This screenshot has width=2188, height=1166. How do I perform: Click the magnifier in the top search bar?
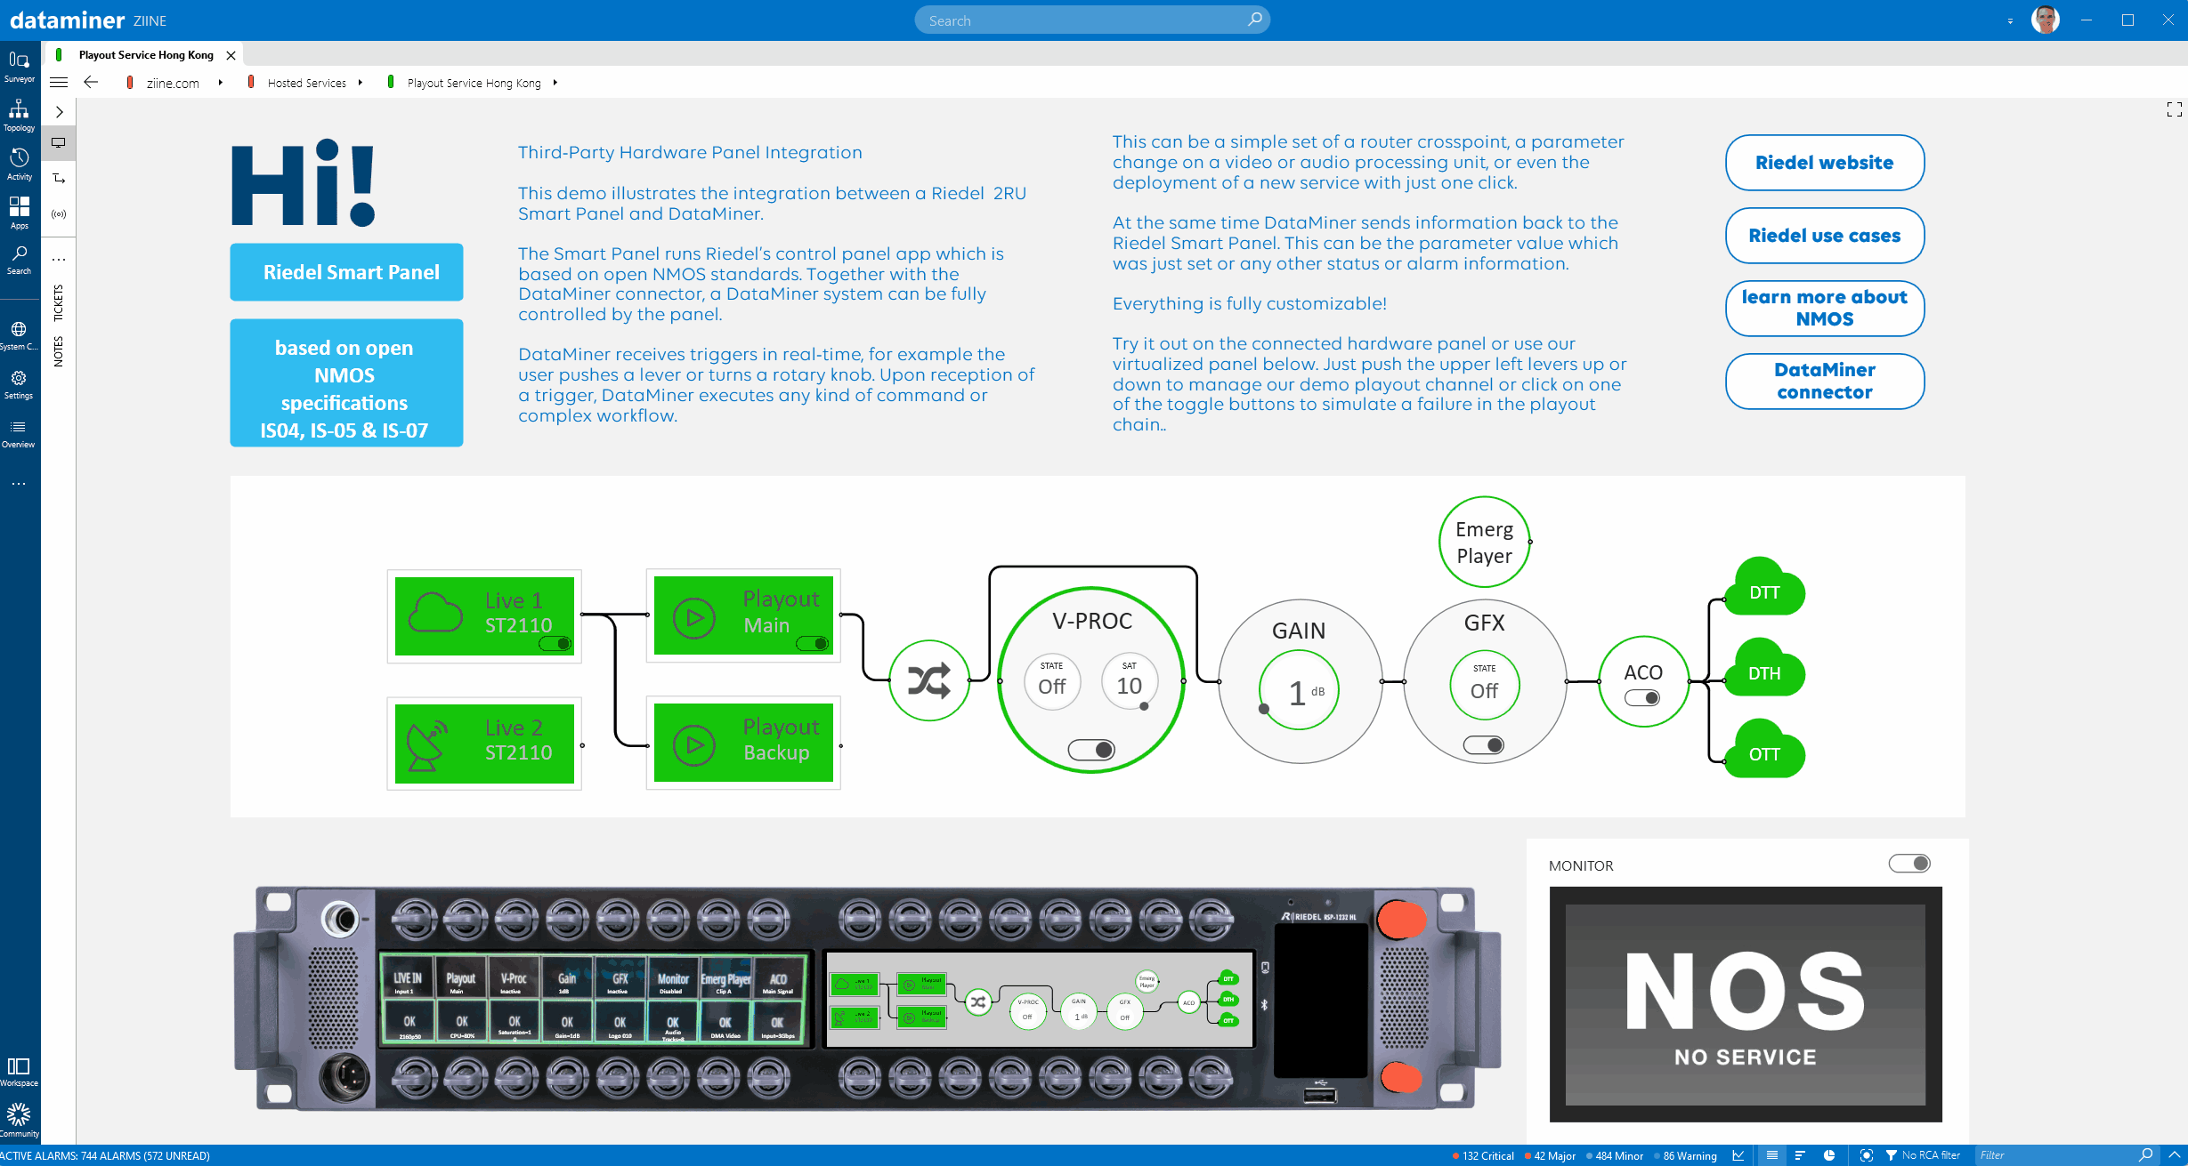(1254, 19)
